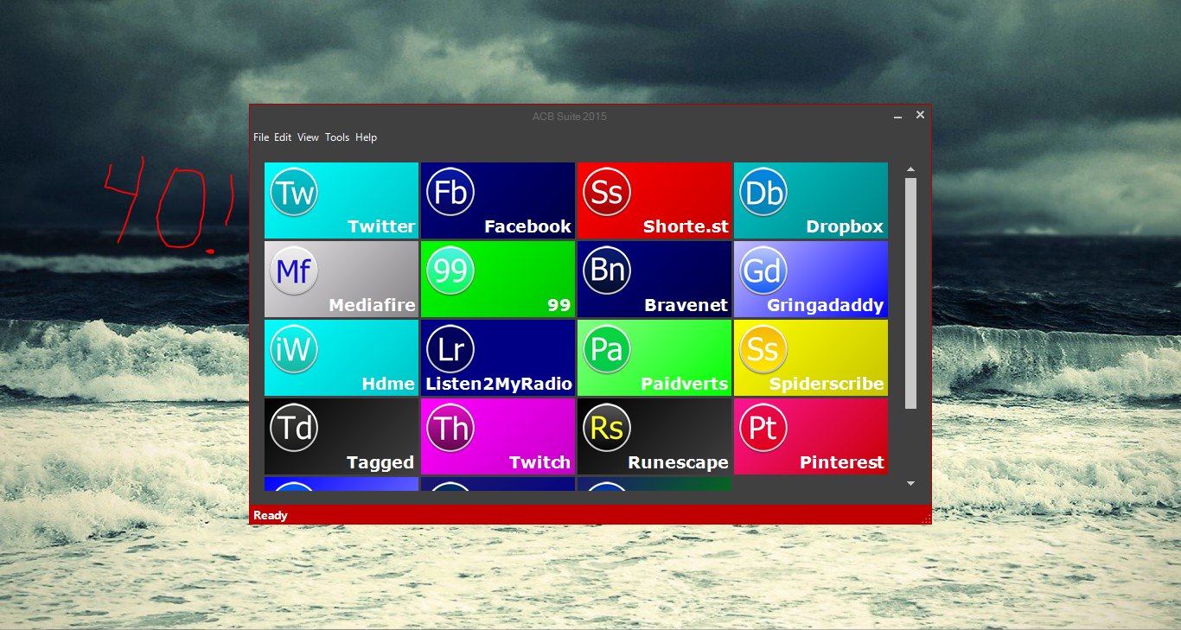
Task: Close the ACB Suite 2015 window
Action: [x=920, y=115]
